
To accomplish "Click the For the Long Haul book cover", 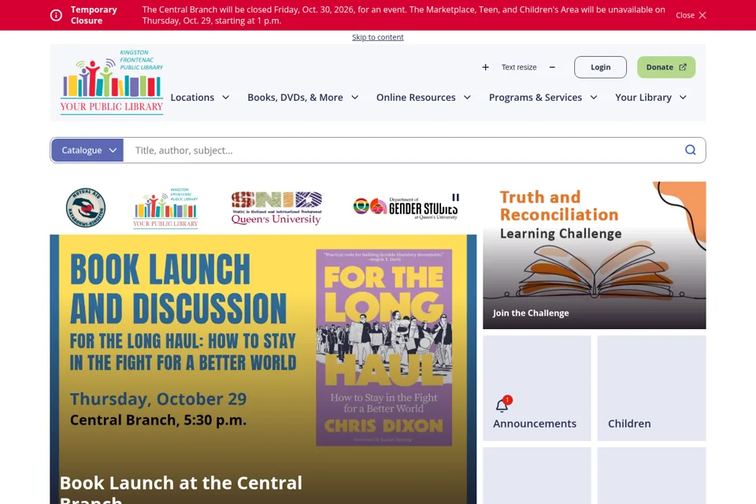I will pyautogui.click(x=384, y=348).
